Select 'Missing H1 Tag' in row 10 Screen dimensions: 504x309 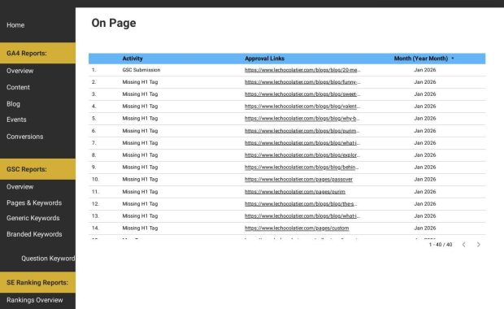(140, 180)
